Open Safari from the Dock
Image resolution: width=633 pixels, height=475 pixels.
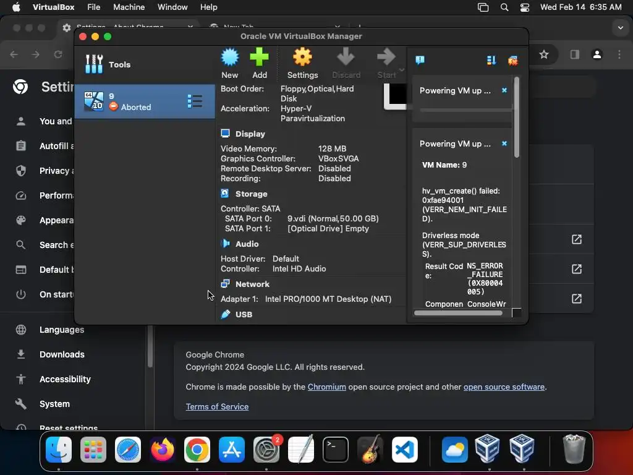(x=128, y=450)
